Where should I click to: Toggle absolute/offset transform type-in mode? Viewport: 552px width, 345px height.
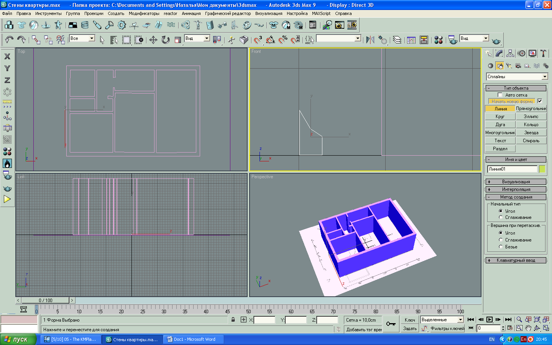click(243, 319)
